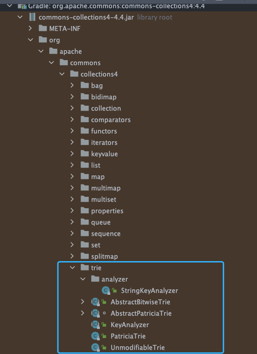Select the bidimap package
The height and width of the screenshot is (354, 257).
click(x=103, y=97)
